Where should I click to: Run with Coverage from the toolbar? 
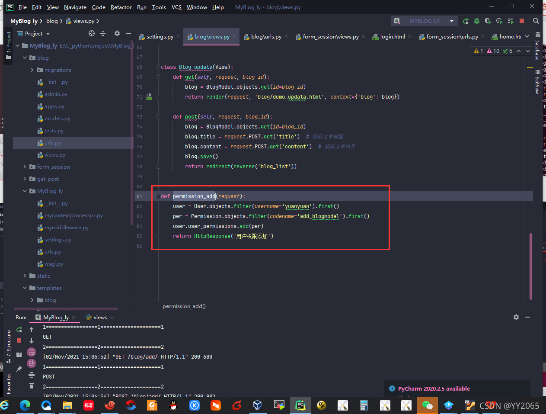[x=488, y=21]
